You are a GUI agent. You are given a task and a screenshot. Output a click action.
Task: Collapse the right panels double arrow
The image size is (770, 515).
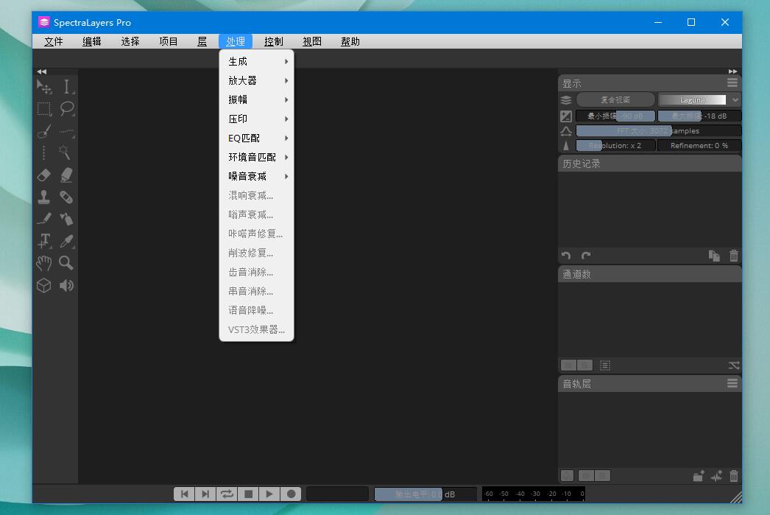(732, 71)
